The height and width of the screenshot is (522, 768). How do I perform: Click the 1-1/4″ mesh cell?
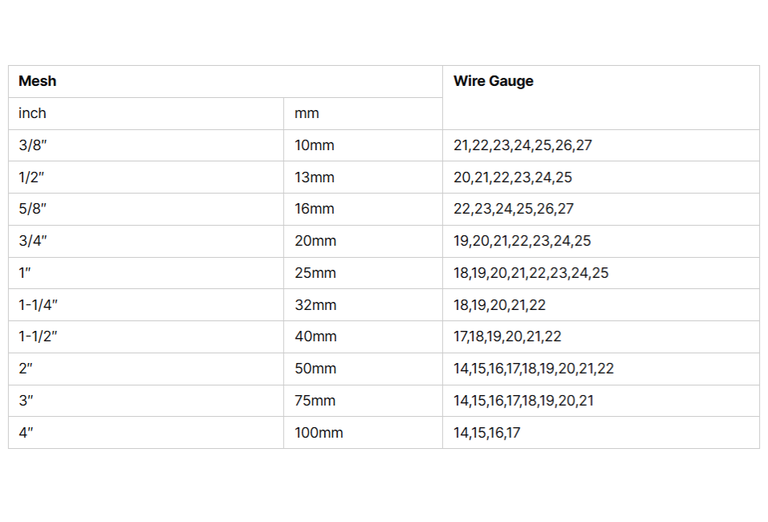tap(146, 305)
